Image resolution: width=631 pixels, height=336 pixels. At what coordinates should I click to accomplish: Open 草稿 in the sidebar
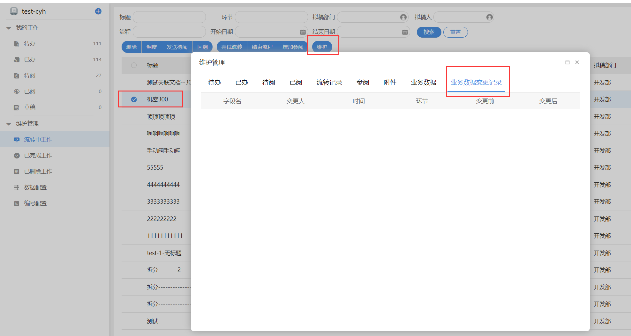(x=55, y=107)
